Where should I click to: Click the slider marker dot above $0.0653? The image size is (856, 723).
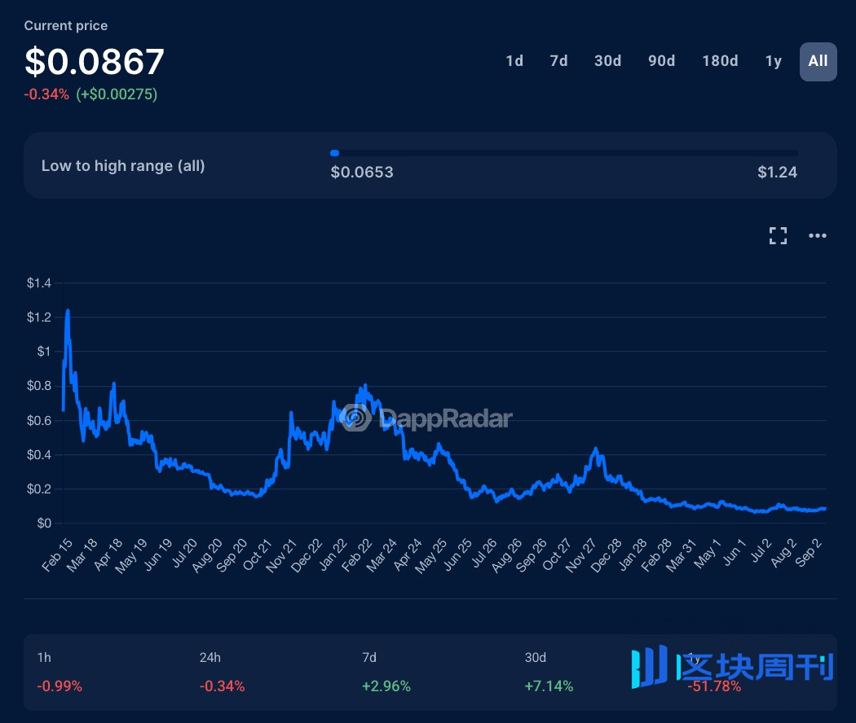334,153
